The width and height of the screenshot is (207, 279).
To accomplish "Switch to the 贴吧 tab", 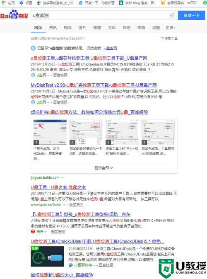I will (127, 28).
